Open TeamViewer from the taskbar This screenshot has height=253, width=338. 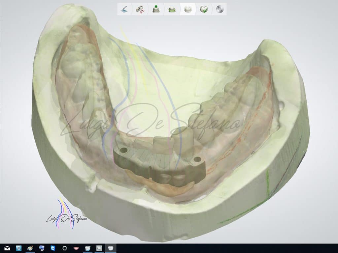[x=53, y=248]
